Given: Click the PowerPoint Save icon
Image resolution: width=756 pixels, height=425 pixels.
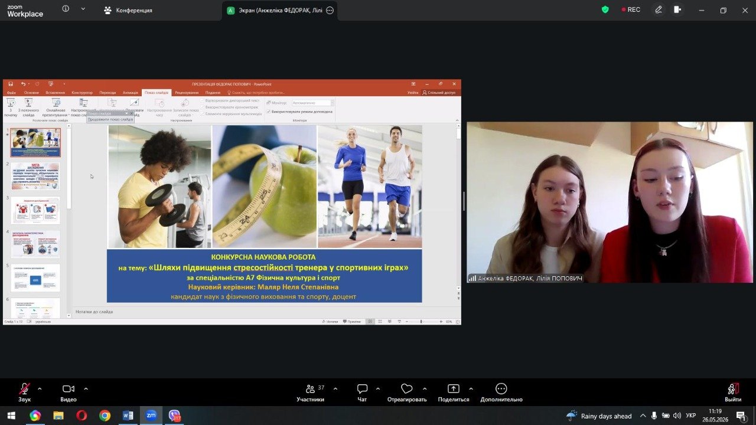Looking at the screenshot, I should pyautogui.click(x=11, y=84).
